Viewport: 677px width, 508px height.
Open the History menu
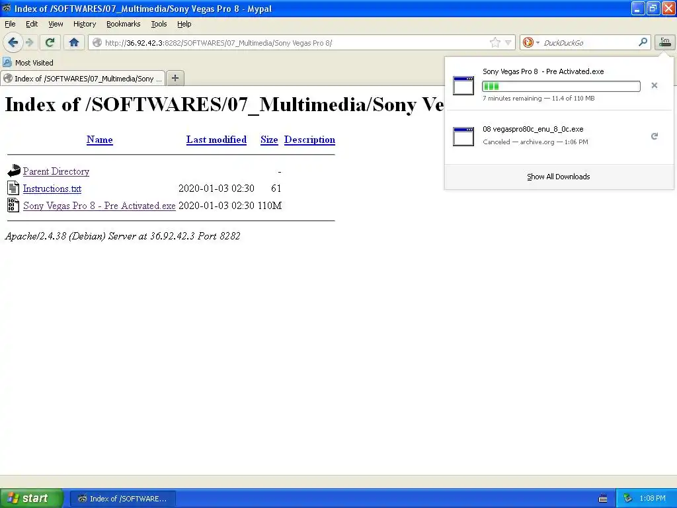85,24
